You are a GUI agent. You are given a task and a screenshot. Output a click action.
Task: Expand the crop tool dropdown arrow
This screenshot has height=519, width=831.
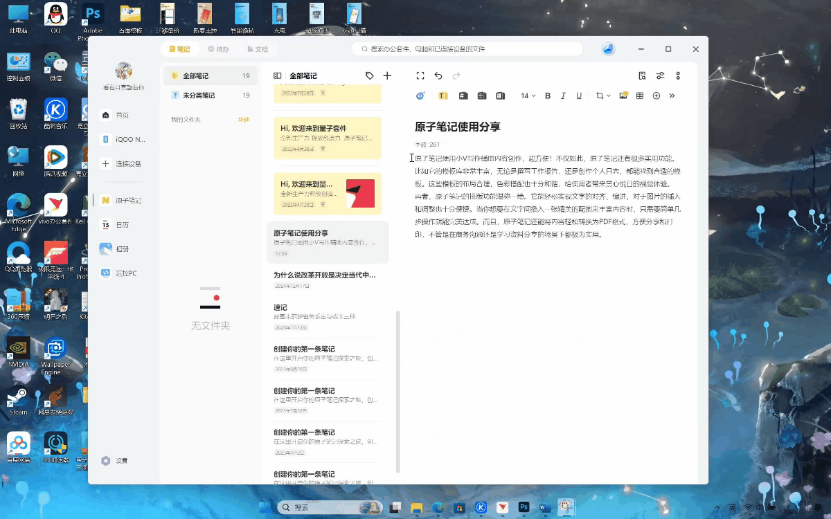[609, 95]
